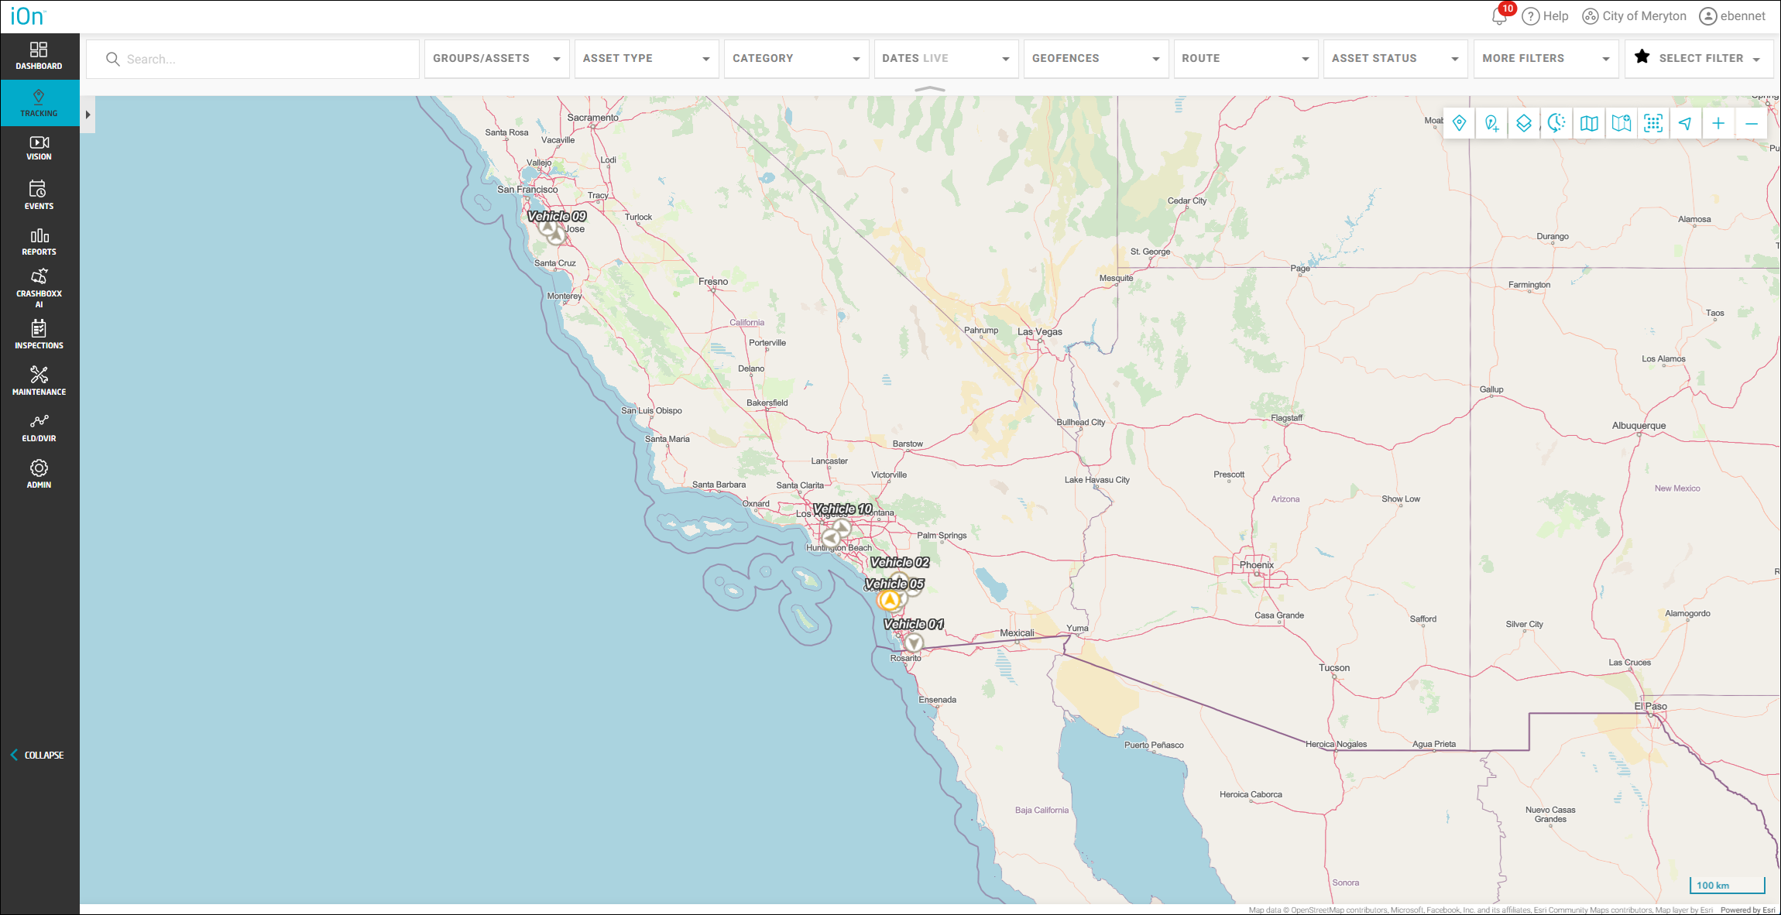Click the add location pin icon
Screen dimensions: 1781x915
1491,124
